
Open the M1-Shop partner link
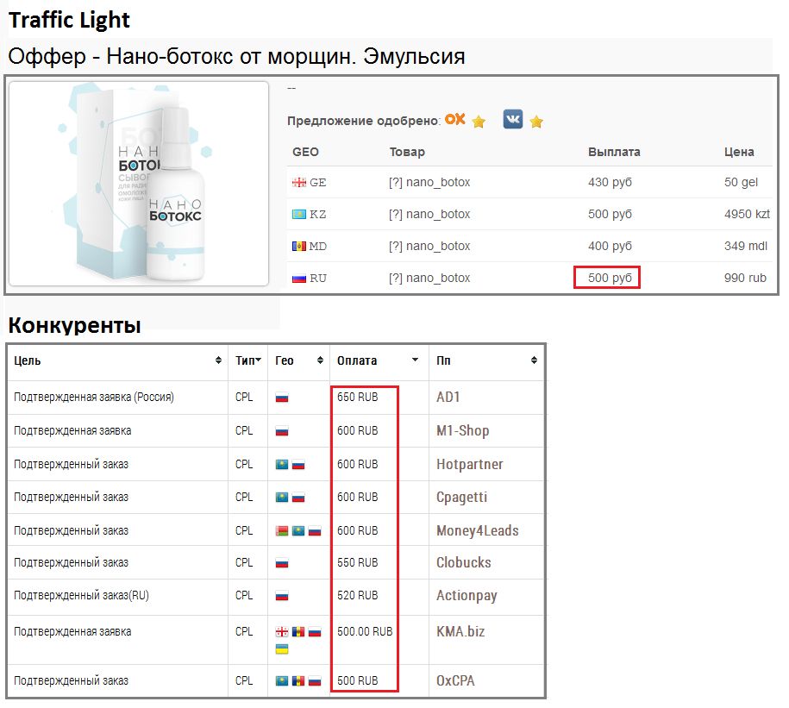(462, 430)
